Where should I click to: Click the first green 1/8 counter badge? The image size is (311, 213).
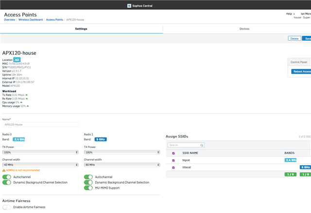(x=291, y=174)
